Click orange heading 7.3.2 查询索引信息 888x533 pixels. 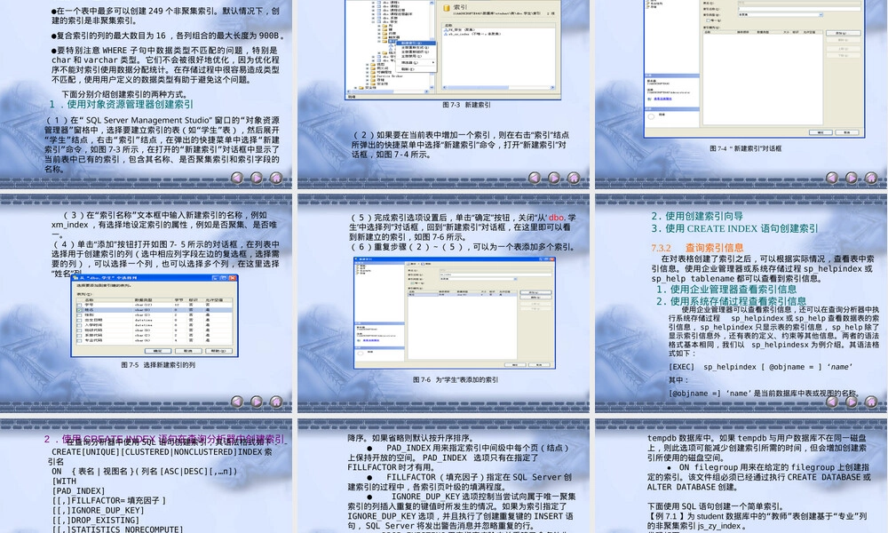[x=697, y=248]
